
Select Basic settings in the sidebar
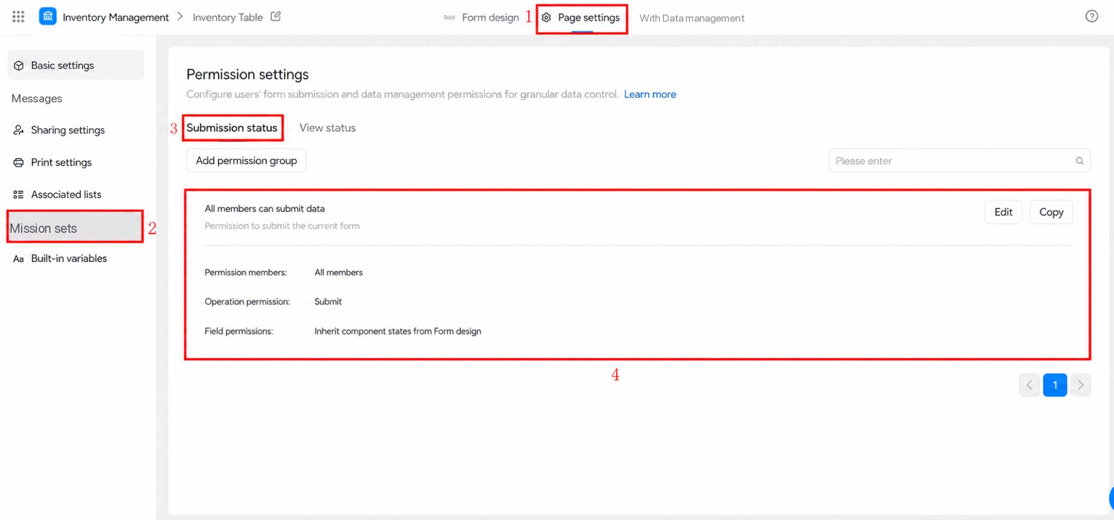click(76, 65)
